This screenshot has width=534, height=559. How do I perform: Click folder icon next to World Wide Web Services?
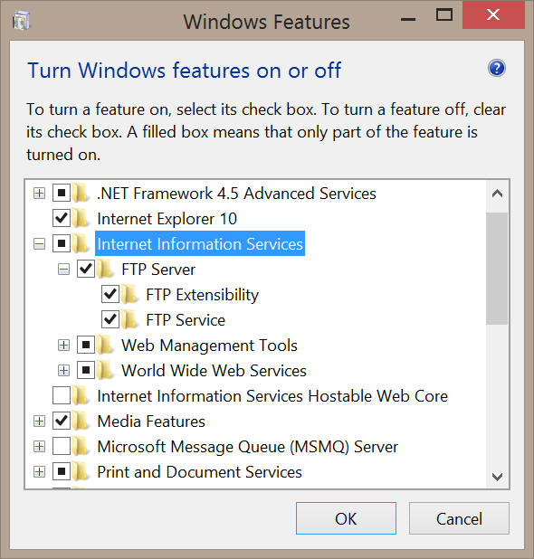(105, 371)
